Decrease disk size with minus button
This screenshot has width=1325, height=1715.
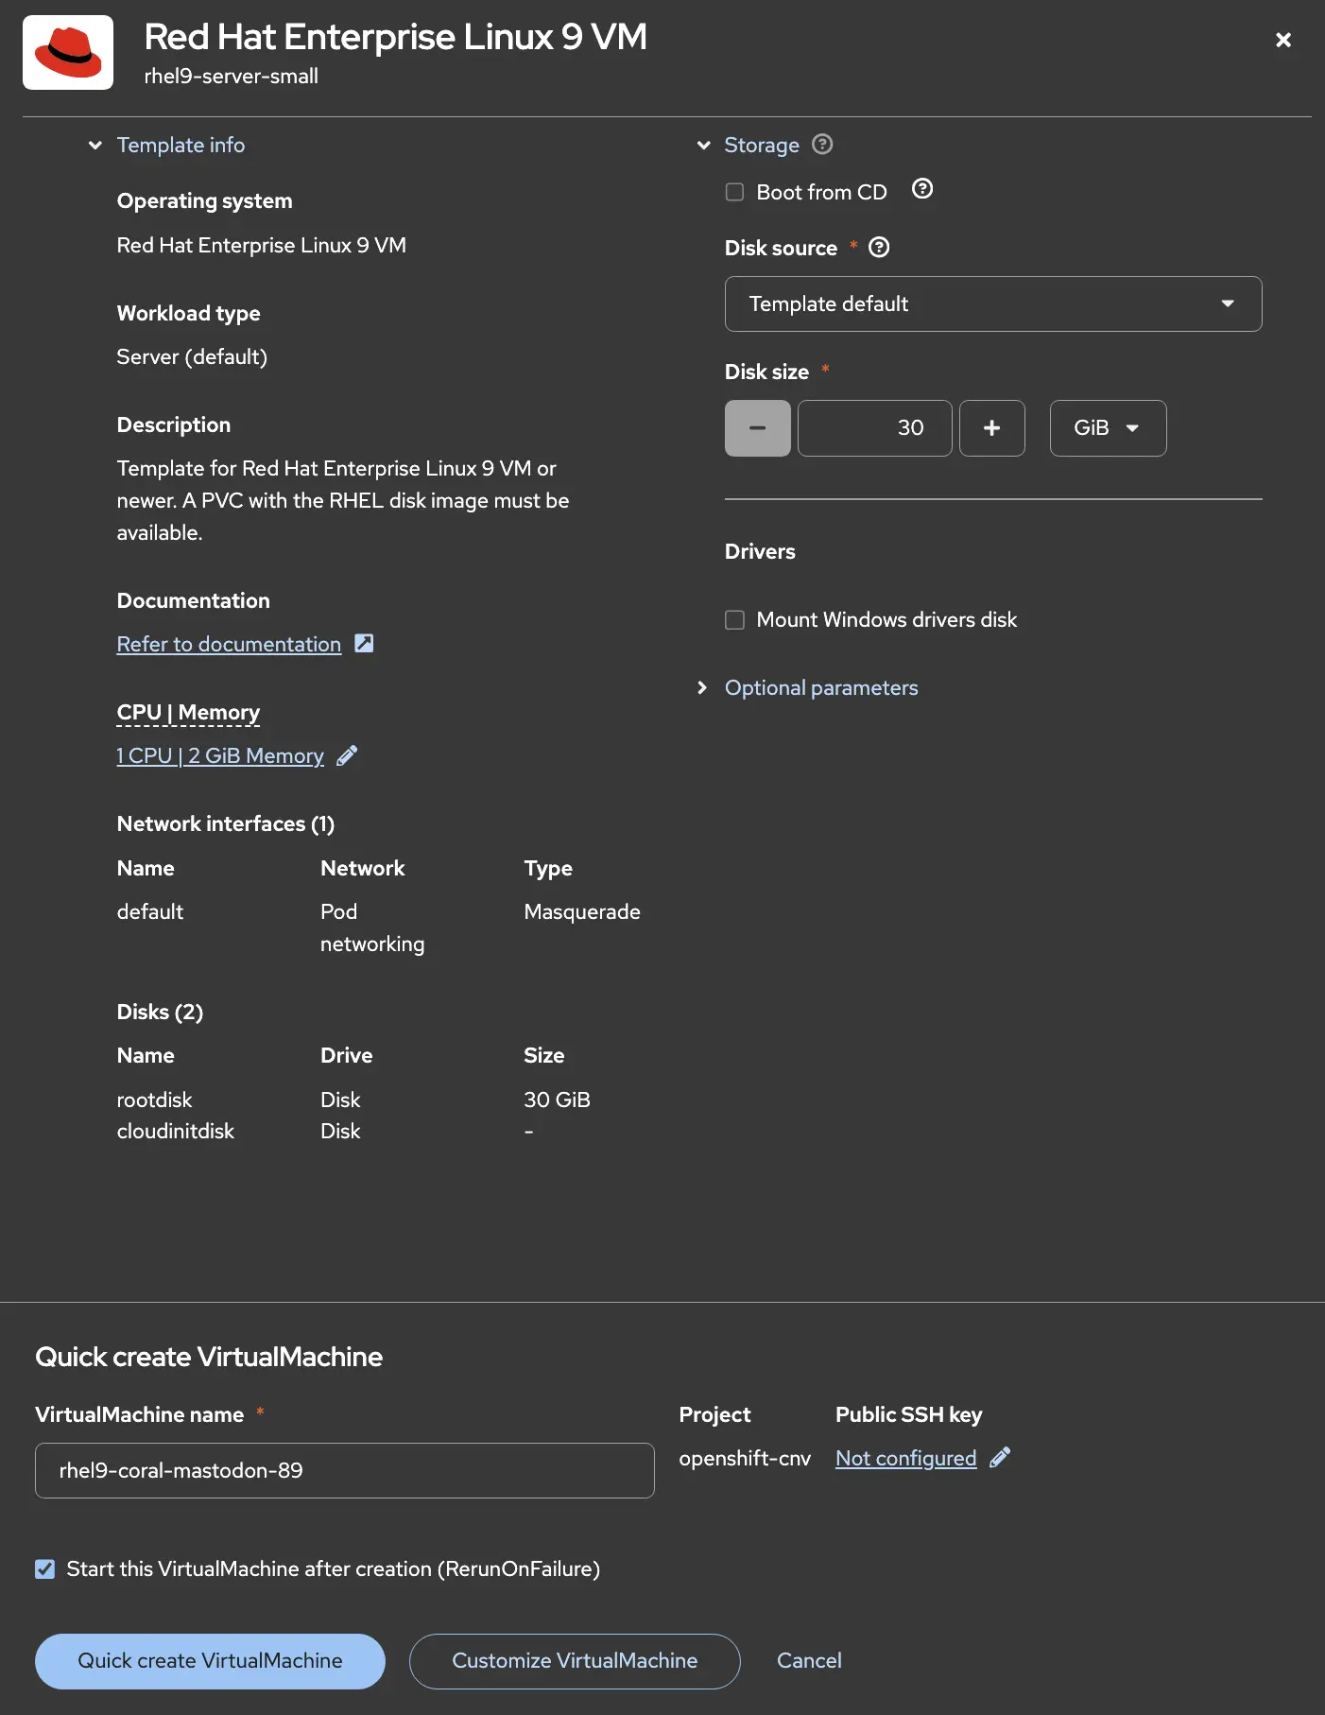click(x=757, y=428)
